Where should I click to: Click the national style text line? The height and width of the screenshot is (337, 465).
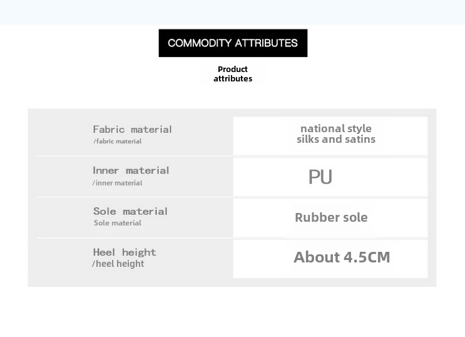tap(335, 128)
